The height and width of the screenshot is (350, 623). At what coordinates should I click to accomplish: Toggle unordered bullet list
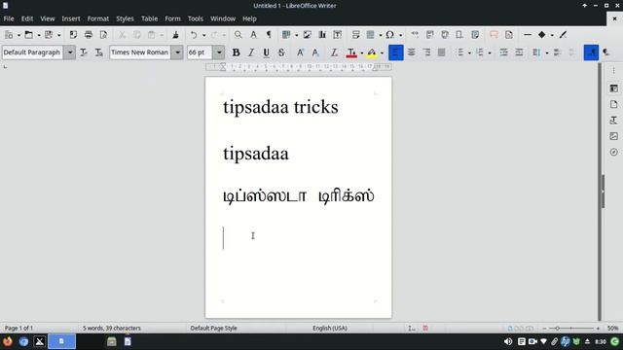[460, 52]
